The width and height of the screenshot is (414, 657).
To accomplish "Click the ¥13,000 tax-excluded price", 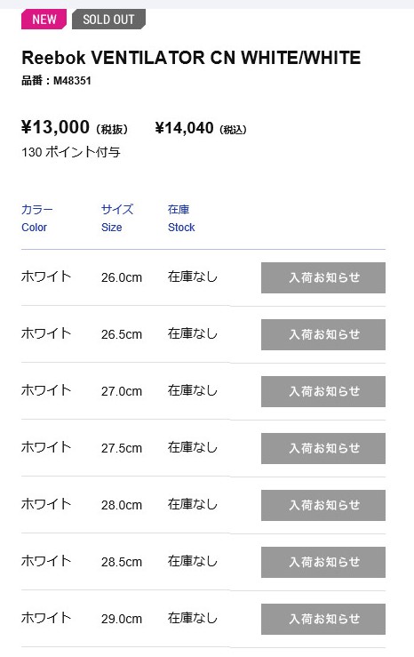I will pos(75,127).
